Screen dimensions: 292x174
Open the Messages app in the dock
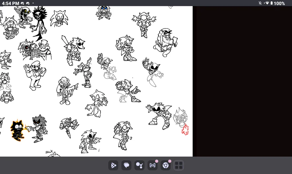(x=126, y=165)
